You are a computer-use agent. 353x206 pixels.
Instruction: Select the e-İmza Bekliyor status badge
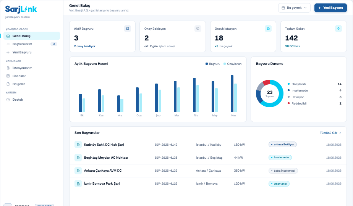tap(283, 144)
